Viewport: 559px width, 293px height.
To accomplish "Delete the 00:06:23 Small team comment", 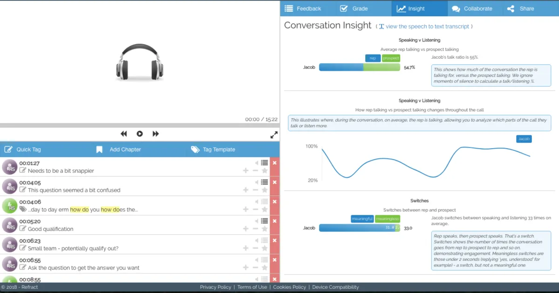I will point(274,240).
